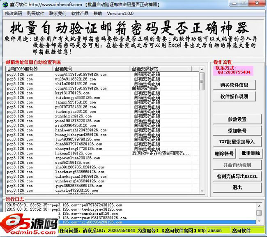
Task: Open 软件操作说明 instructions button
Action: point(234,97)
